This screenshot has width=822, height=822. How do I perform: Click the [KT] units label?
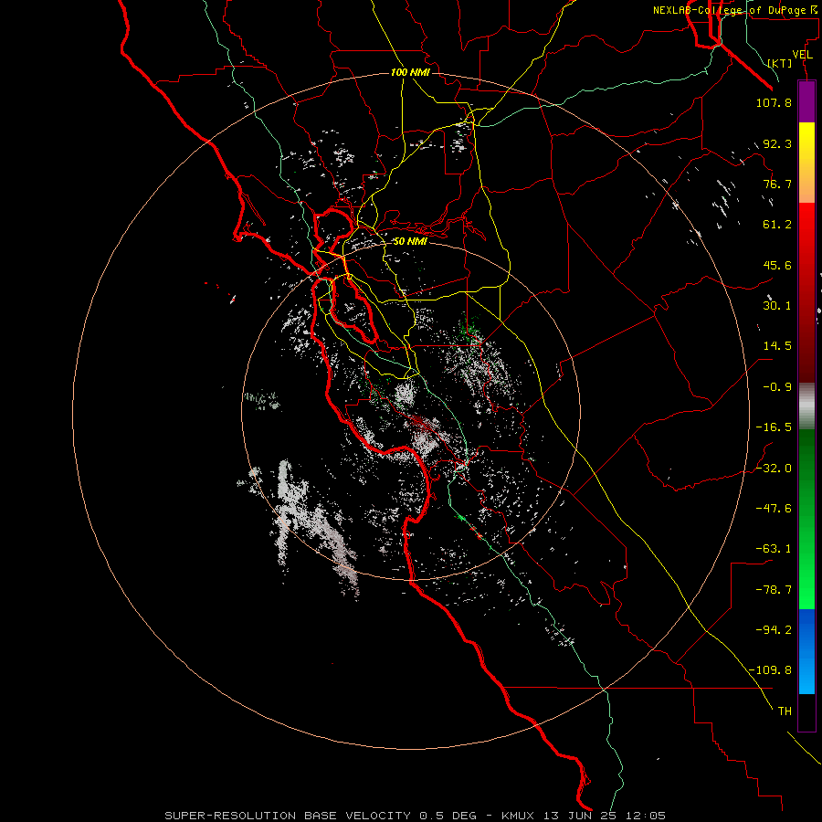780,63
